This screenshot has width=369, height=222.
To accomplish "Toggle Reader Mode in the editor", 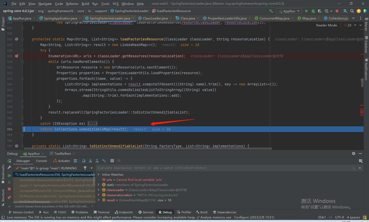I will (326, 25).
